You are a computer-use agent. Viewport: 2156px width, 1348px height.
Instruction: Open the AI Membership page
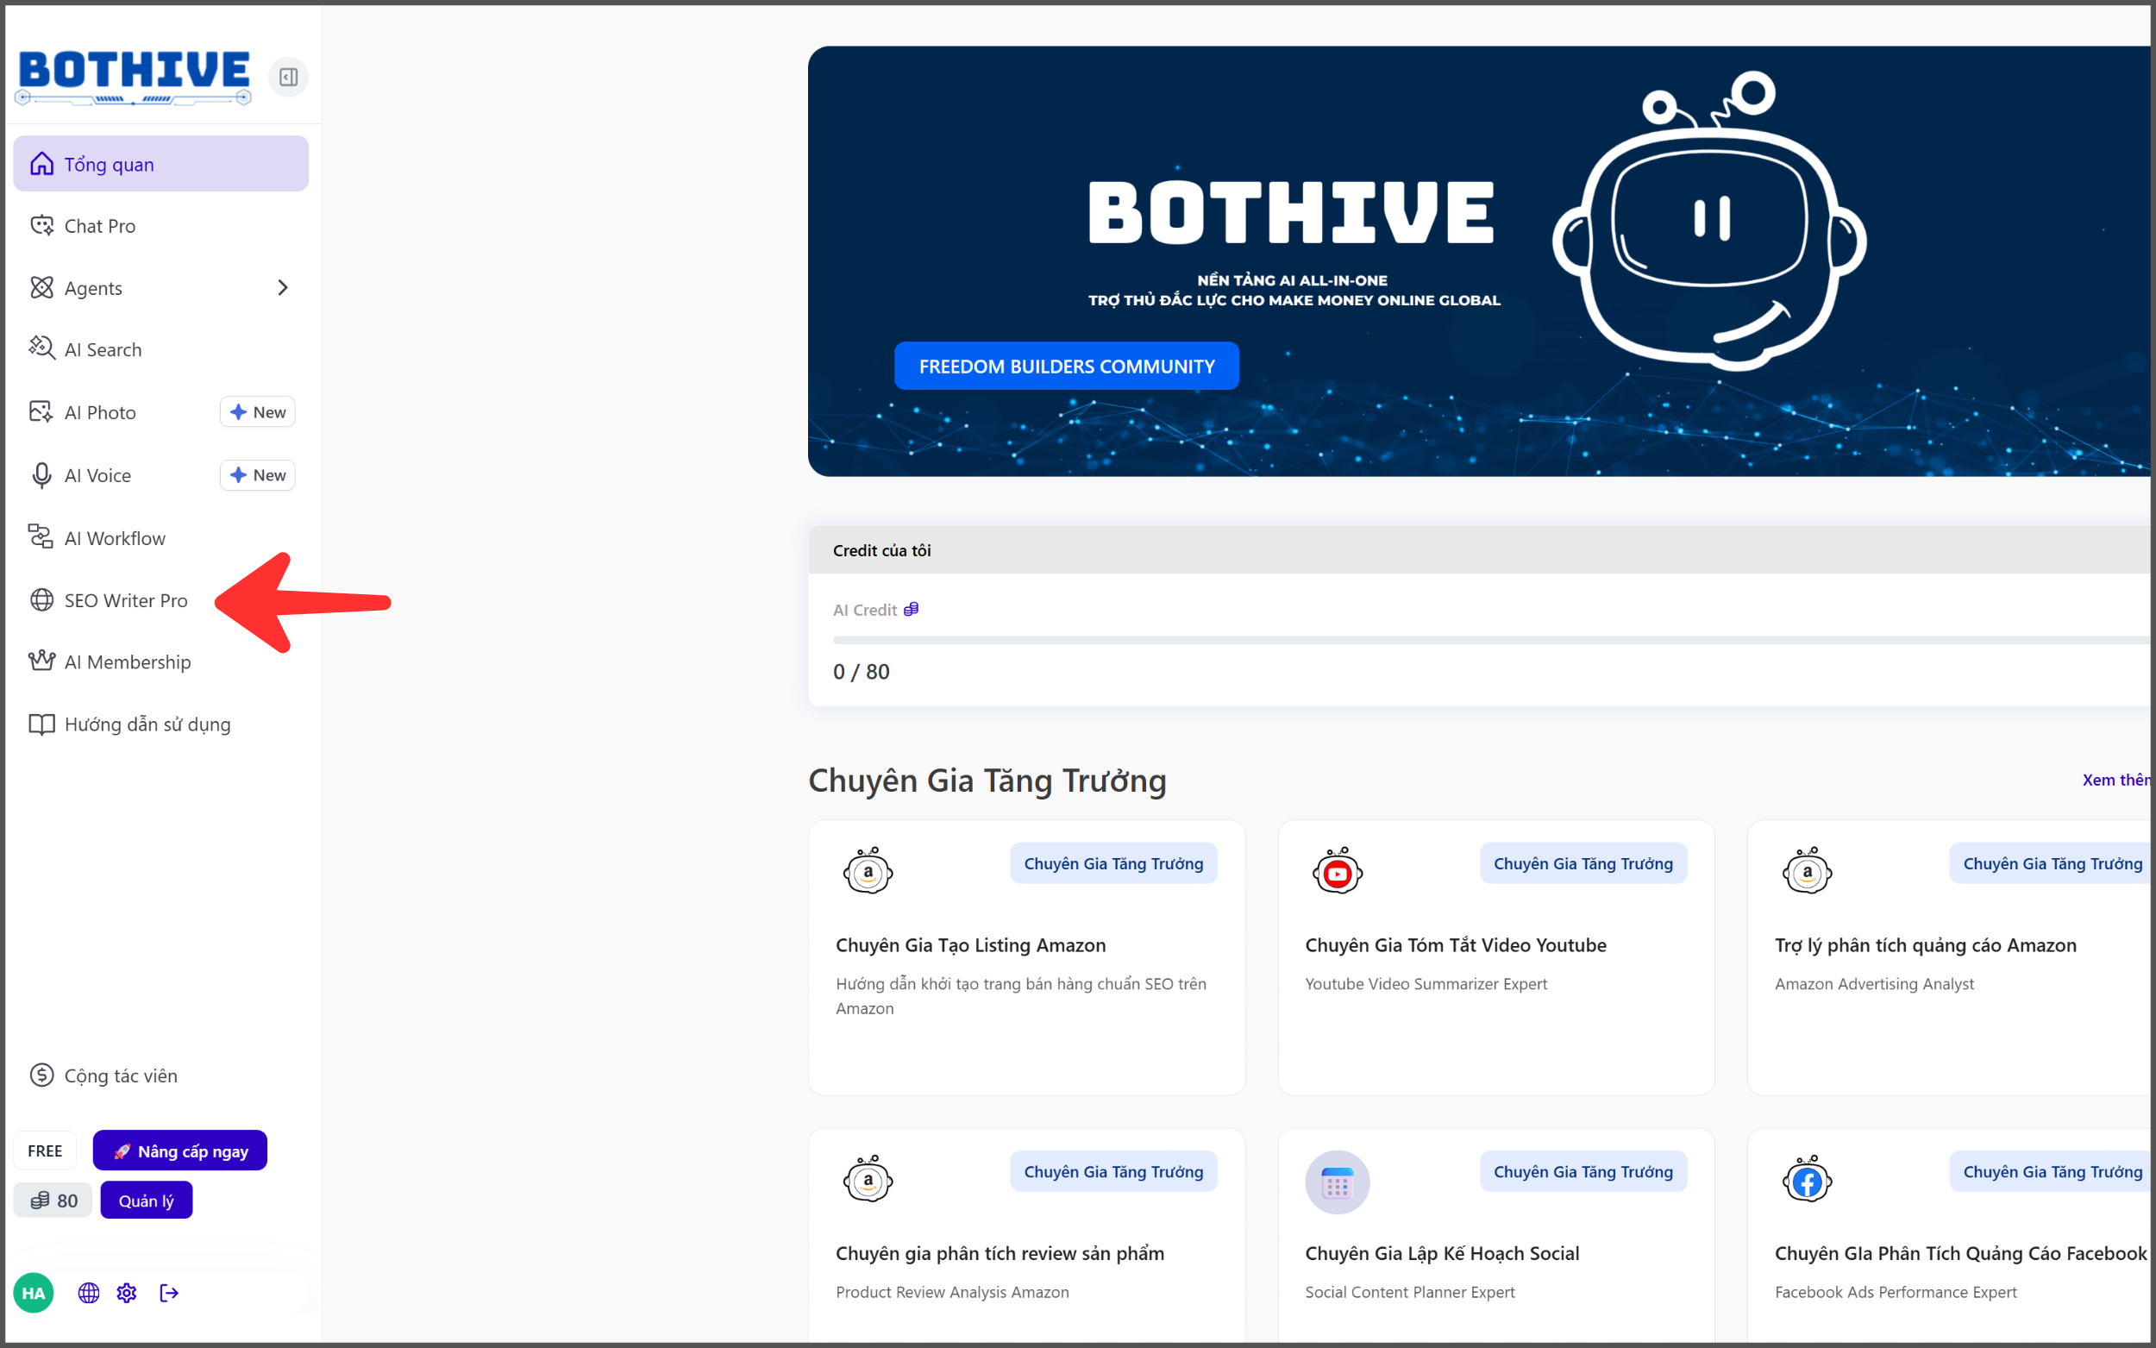tap(160, 662)
